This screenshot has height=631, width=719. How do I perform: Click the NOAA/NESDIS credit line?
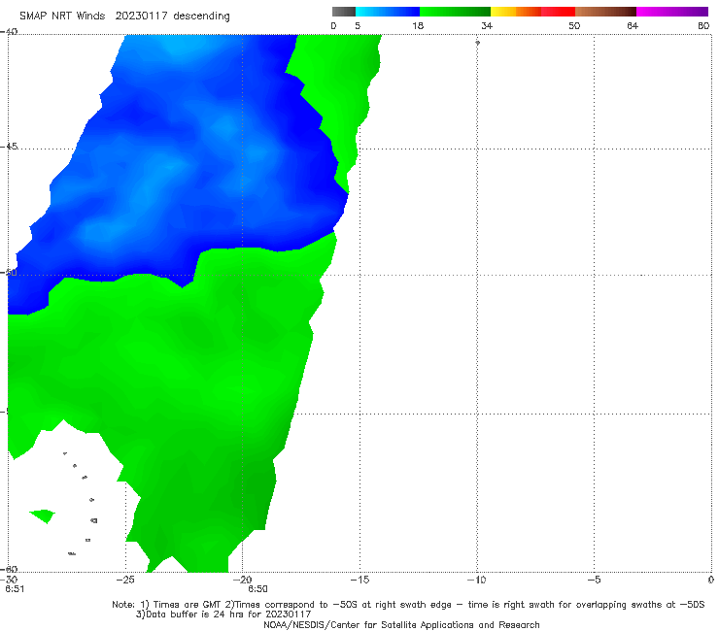(401, 624)
